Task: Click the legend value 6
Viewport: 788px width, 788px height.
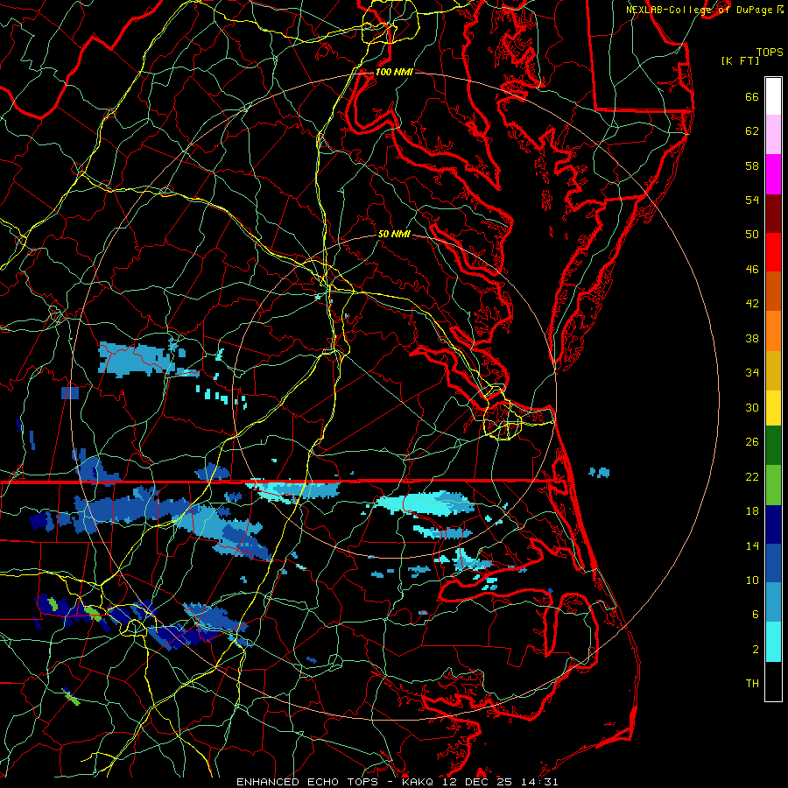Action: [756, 615]
